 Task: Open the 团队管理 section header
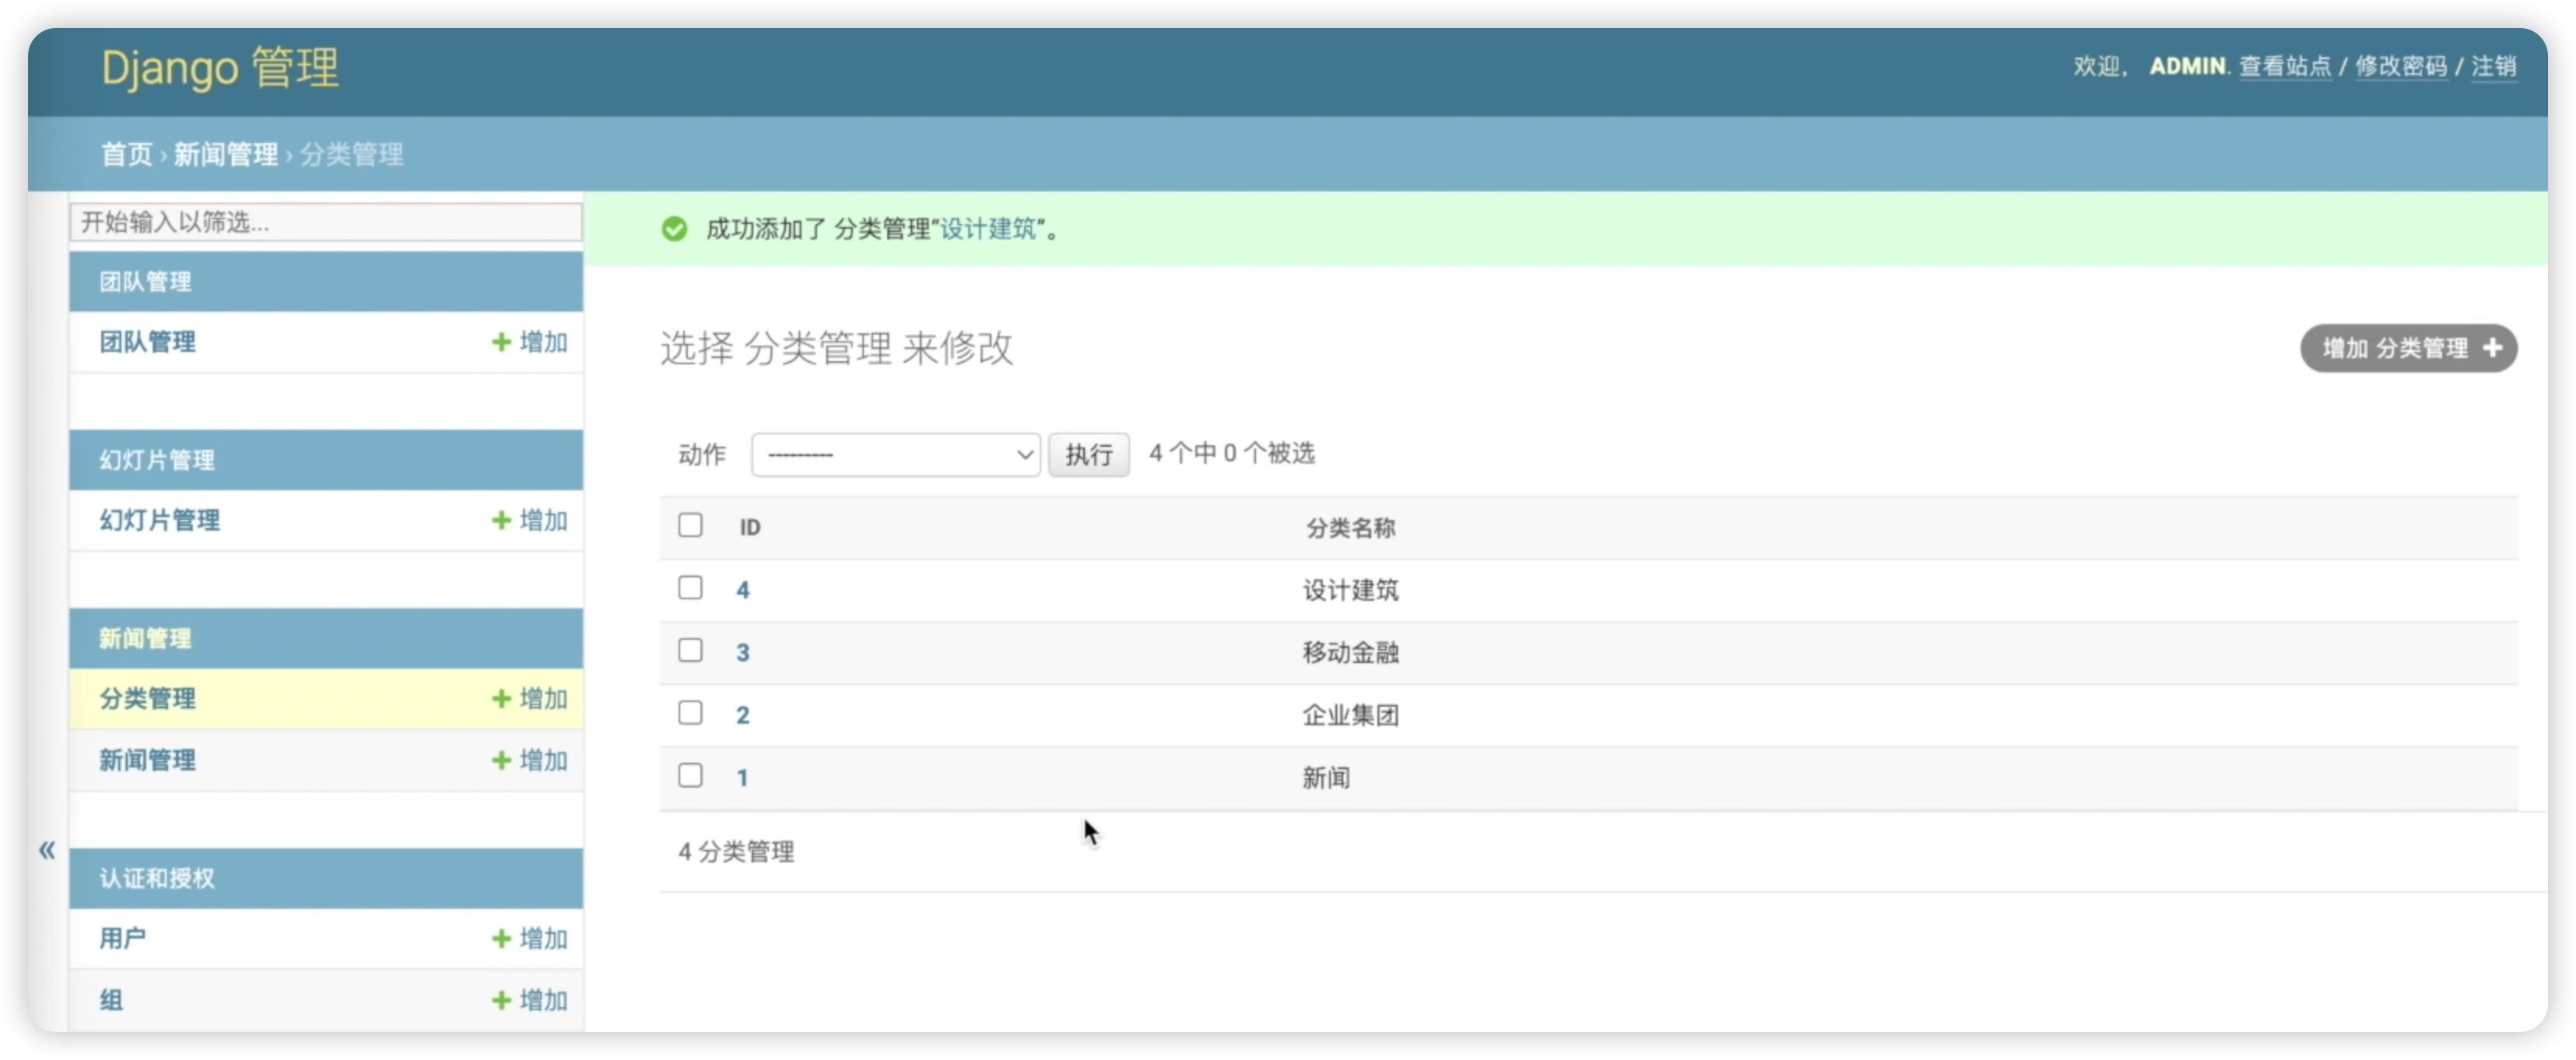(x=145, y=282)
